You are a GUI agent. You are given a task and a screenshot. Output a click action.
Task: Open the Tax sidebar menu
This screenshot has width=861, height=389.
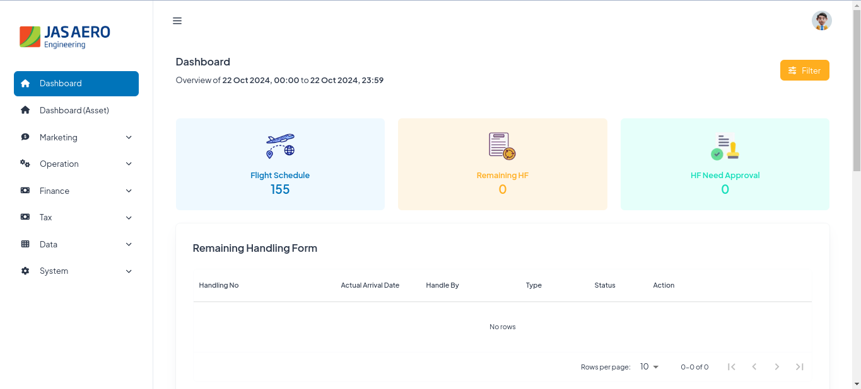point(76,217)
